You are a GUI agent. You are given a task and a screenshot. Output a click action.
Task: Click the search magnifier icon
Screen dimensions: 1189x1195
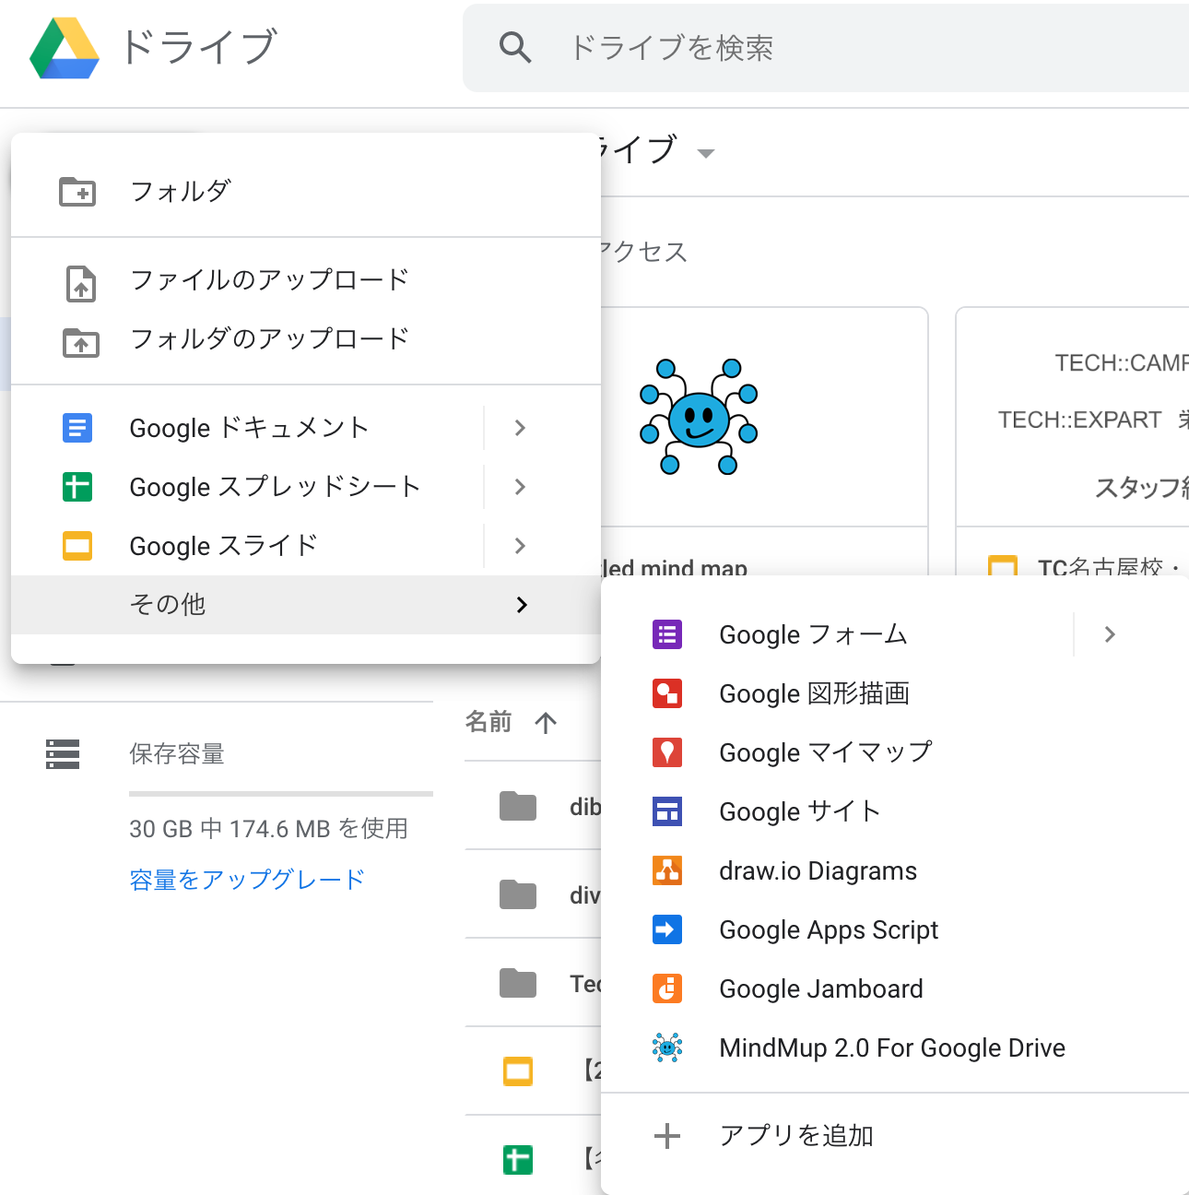pyautogui.click(x=515, y=48)
